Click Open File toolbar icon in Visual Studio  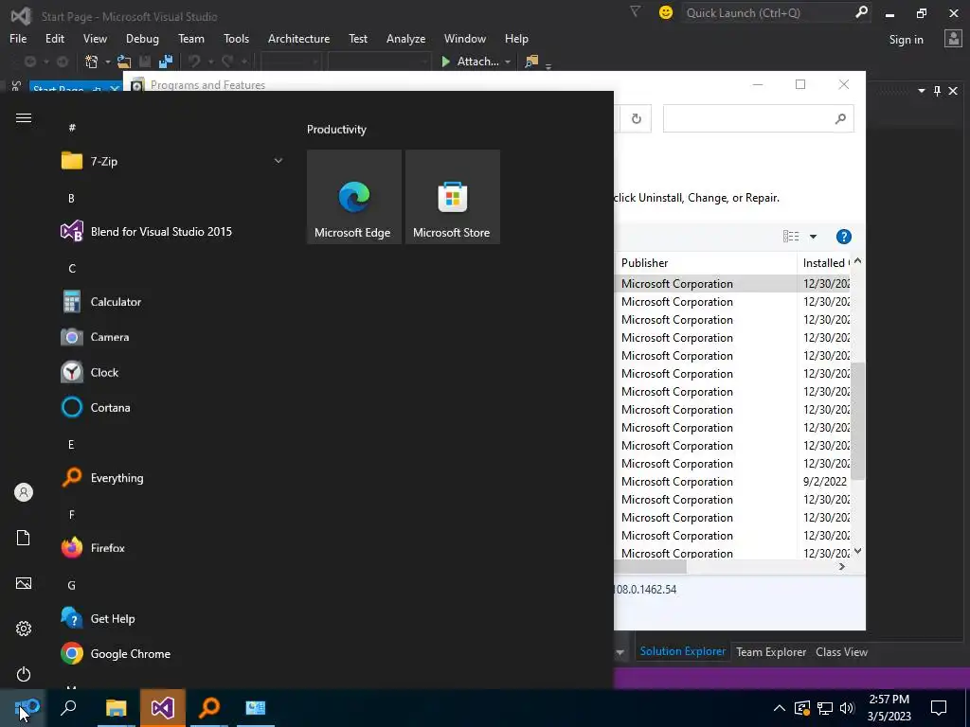(124, 62)
